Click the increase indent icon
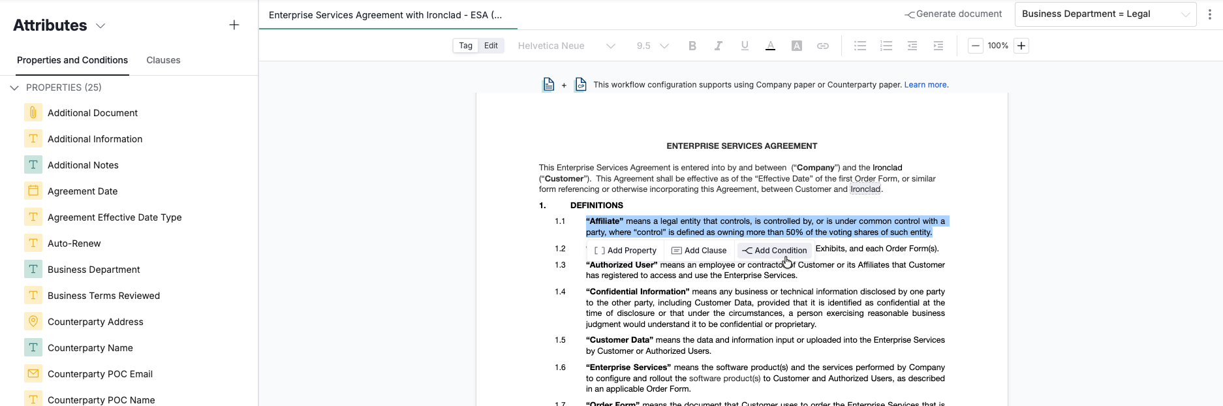 (x=938, y=46)
